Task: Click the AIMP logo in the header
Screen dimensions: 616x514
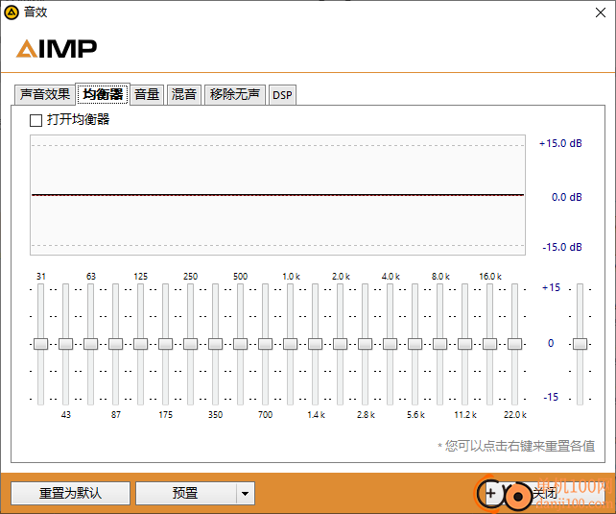Action: coord(57,48)
